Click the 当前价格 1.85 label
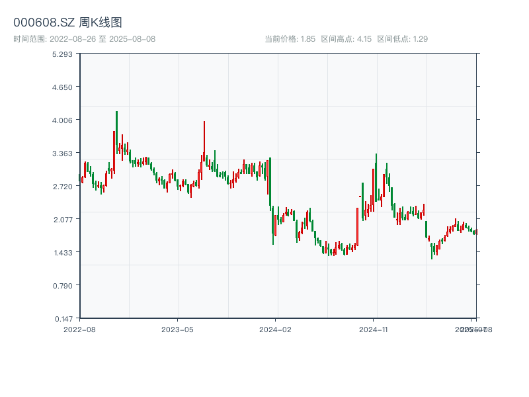 coord(290,39)
